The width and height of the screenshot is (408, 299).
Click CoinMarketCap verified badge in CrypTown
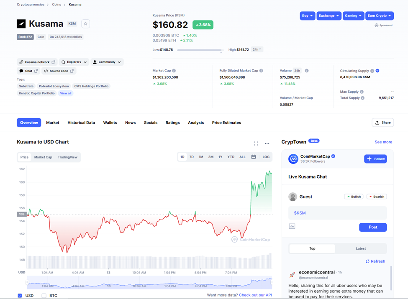coord(334,156)
